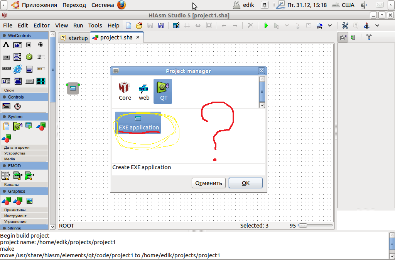This screenshot has height=260, width=395.
Task: Pick the Internet Explorer browser element icon
Action: [x=17, y=69]
